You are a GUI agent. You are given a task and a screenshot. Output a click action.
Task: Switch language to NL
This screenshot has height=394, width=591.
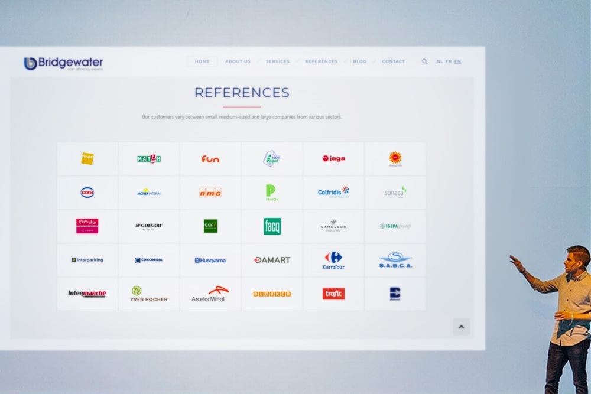[440, 61]
